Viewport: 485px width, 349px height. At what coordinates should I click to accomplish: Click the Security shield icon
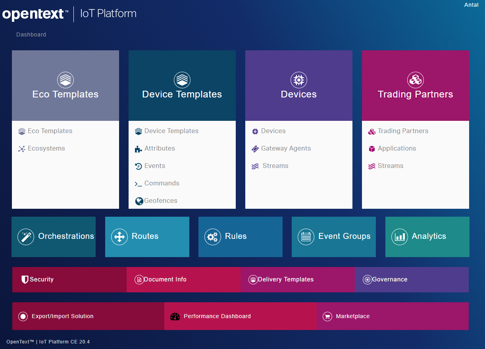(25, 280)
